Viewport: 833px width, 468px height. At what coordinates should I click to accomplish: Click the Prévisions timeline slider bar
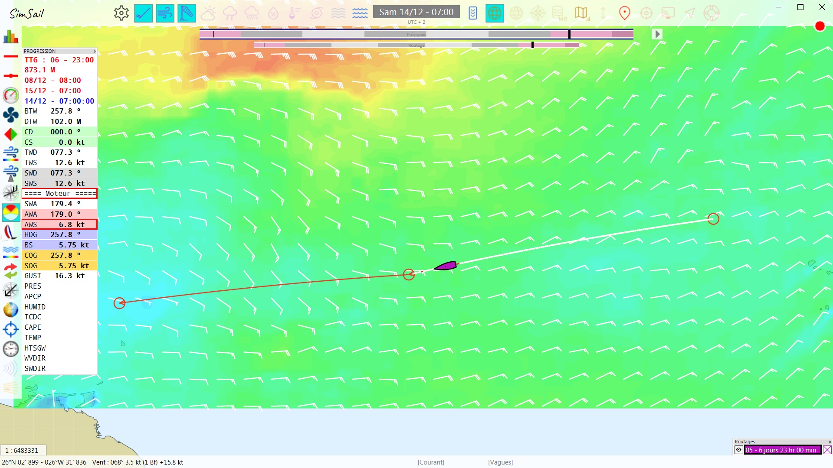point(416,34)
